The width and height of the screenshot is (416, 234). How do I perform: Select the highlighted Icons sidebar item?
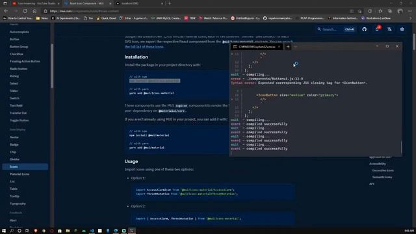point(25,166)
